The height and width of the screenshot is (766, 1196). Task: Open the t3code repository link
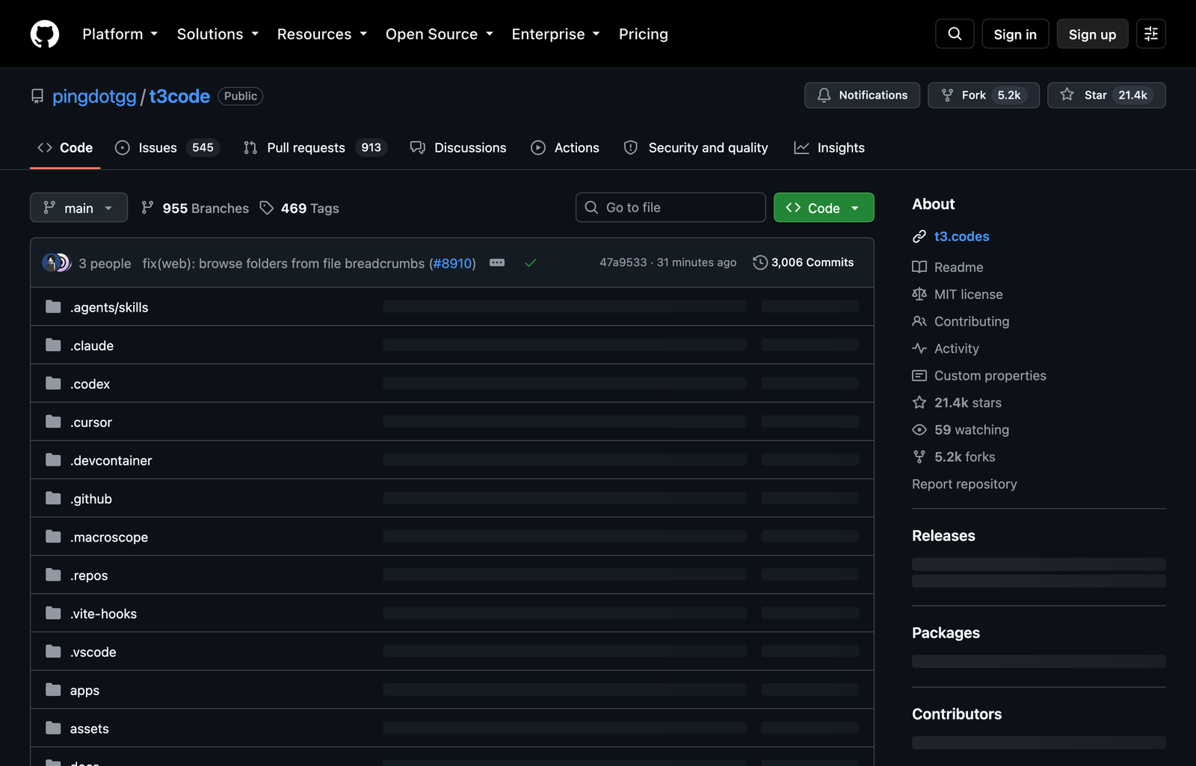tap(179, 96)
